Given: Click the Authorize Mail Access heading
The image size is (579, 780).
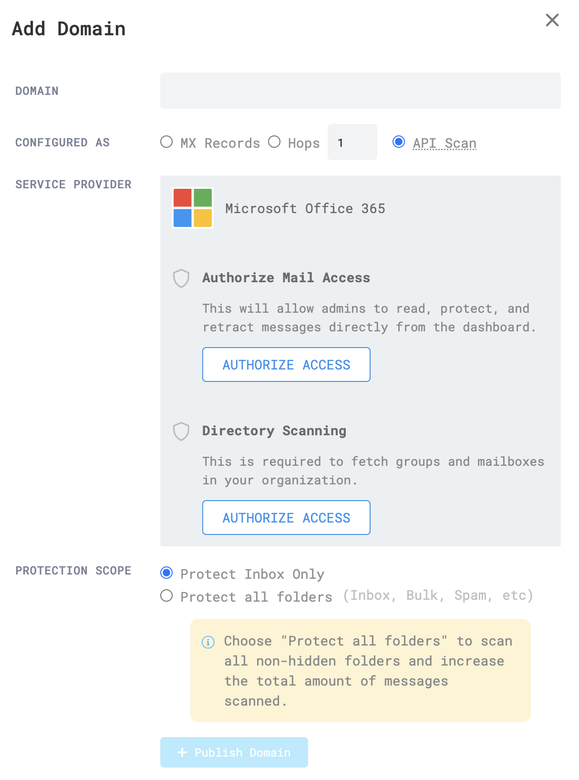Looking at the screenshot, I should (286, 278).
